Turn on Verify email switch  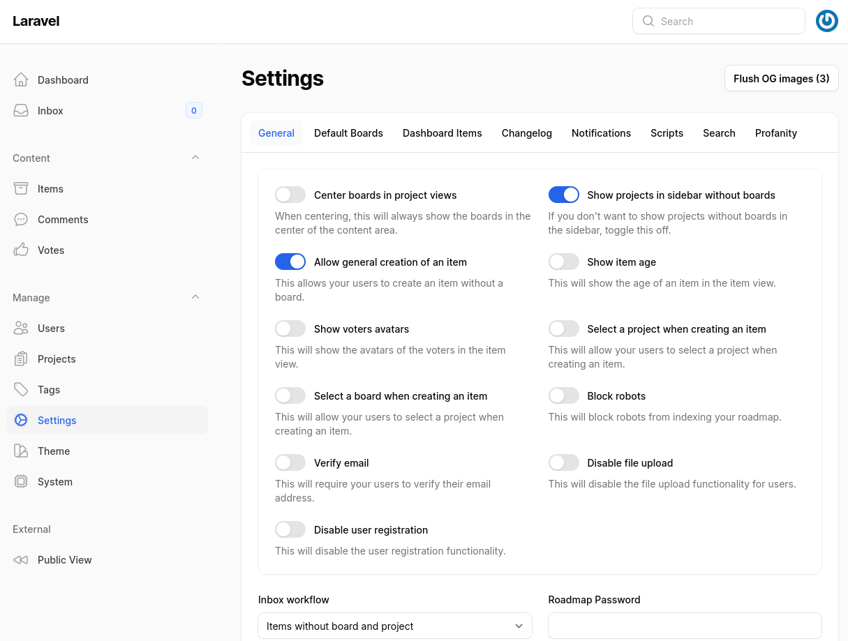coord(290,462)
